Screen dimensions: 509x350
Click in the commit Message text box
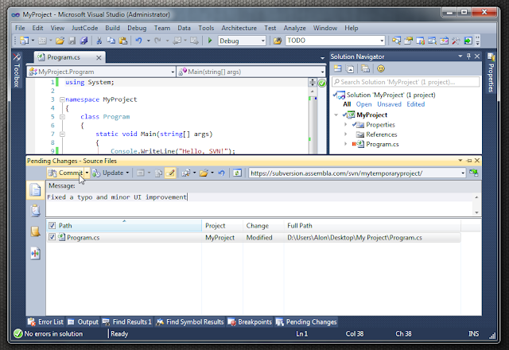[x=260, y=204]
